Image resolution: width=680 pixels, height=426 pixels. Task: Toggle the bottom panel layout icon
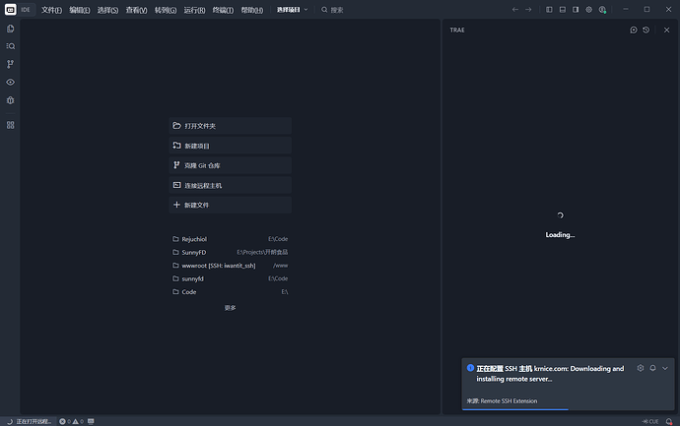(563, 10)
